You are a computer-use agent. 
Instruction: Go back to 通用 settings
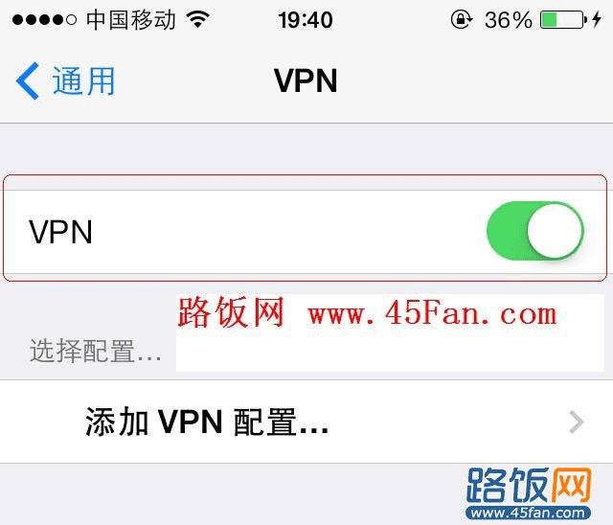click(x=65, y=80)
